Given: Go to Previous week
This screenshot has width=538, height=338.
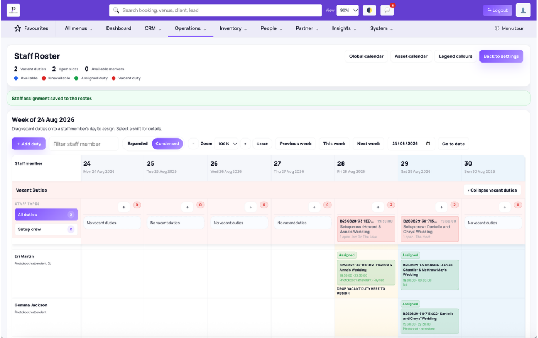Looking at the screenshot, I should tap(295, 144).
